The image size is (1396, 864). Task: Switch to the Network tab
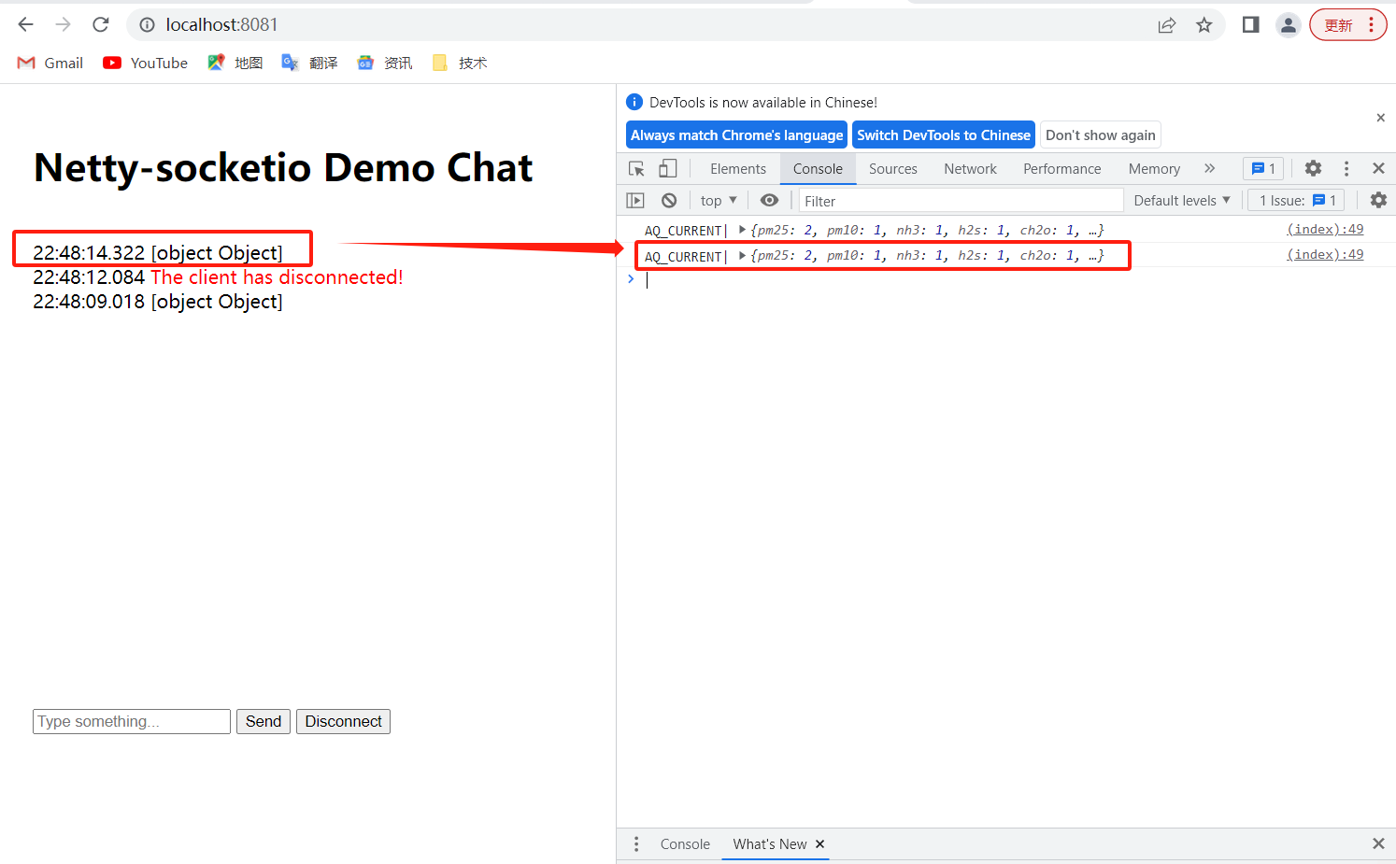tap(970, 169)
